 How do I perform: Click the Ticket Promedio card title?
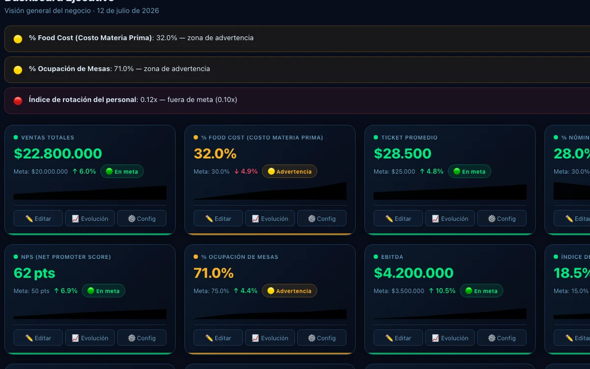tap(410, 138)
